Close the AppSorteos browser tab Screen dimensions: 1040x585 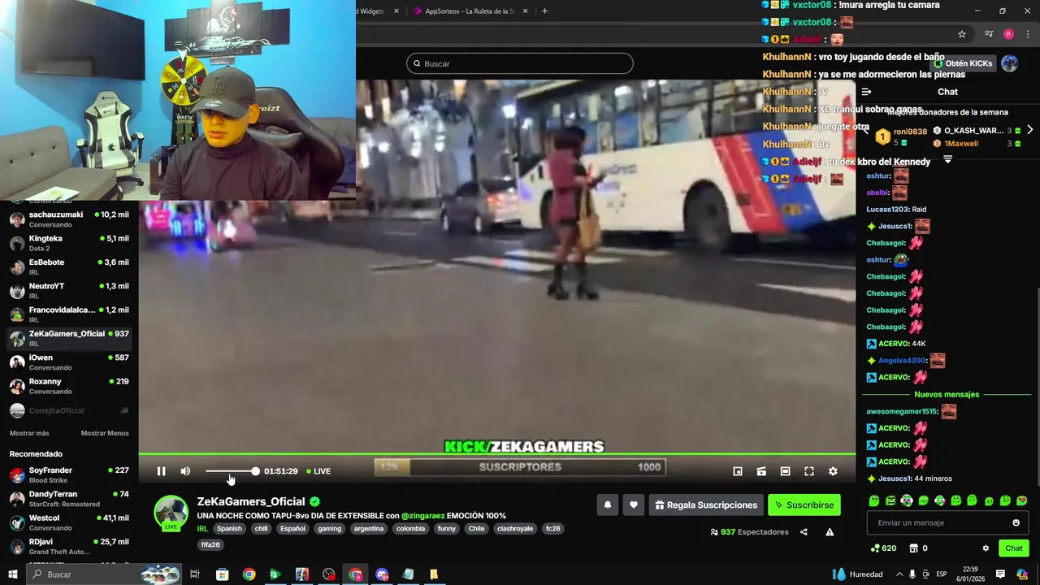point(526,11)
